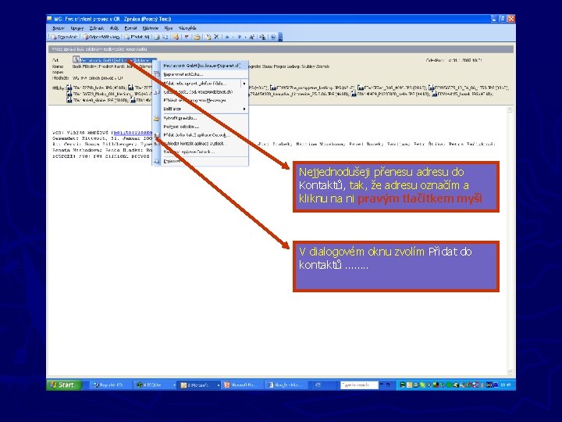Click the printer icon in the toolbar
The height and width of the screenshot is (422, 562).
click(157, 37)
